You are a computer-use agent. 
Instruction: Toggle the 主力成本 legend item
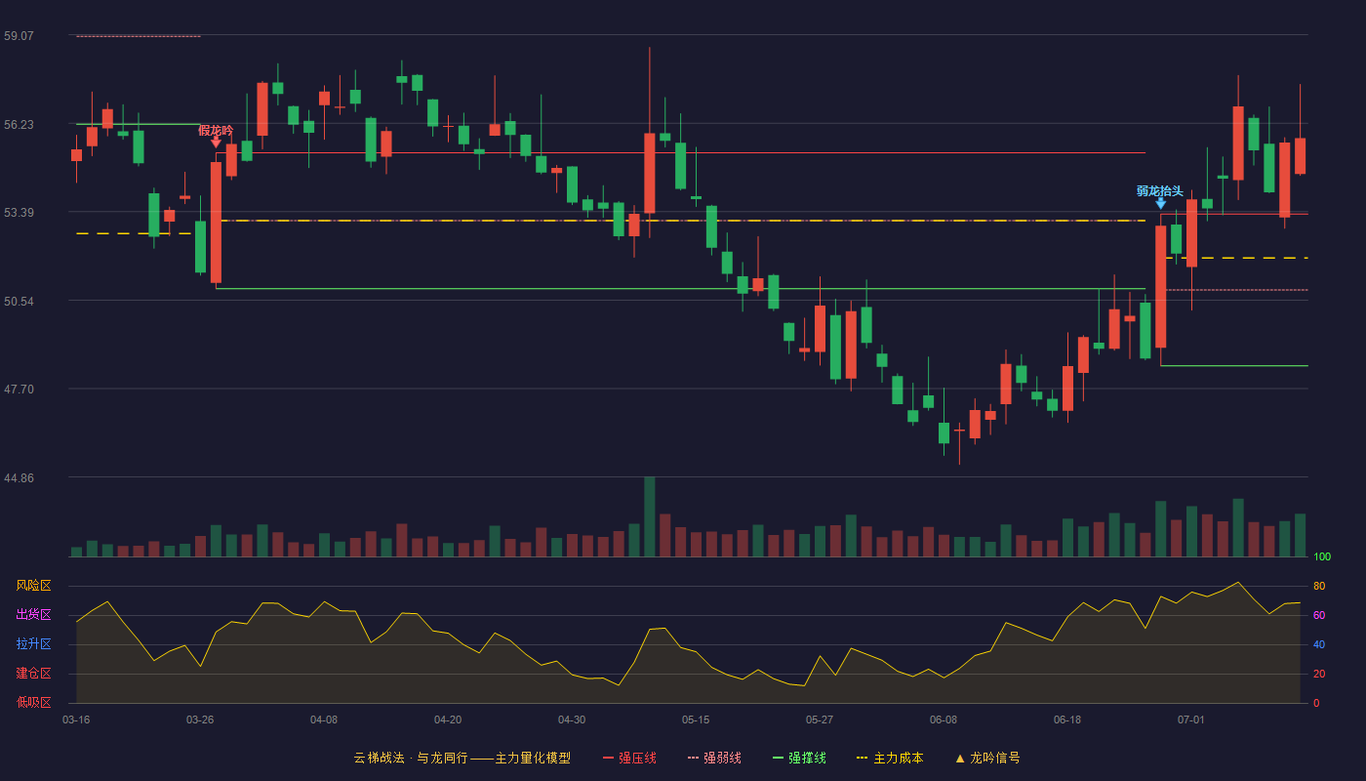click(x=890, y=758)
